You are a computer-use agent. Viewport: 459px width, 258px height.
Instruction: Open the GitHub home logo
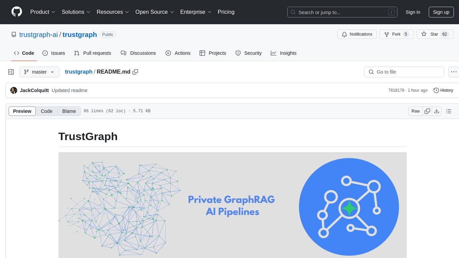[17, 12]
